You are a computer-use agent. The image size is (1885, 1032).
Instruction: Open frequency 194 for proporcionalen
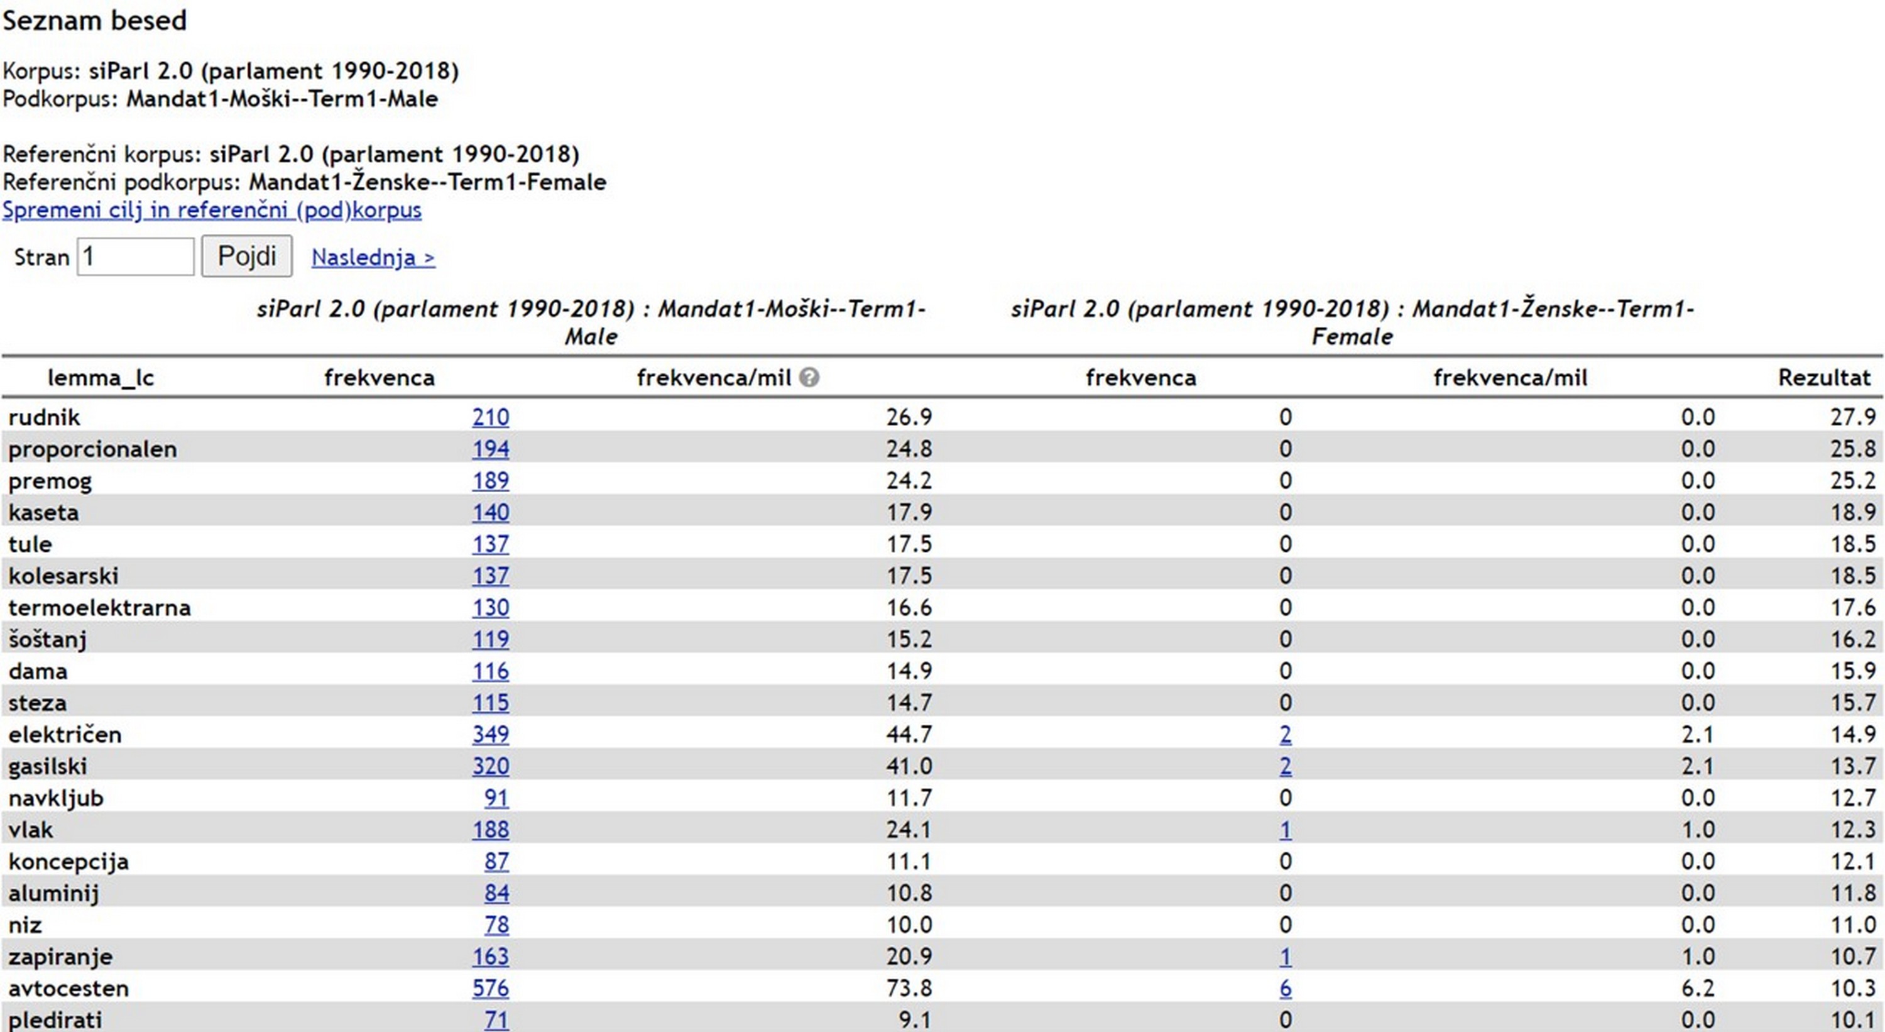click(490, 449)
